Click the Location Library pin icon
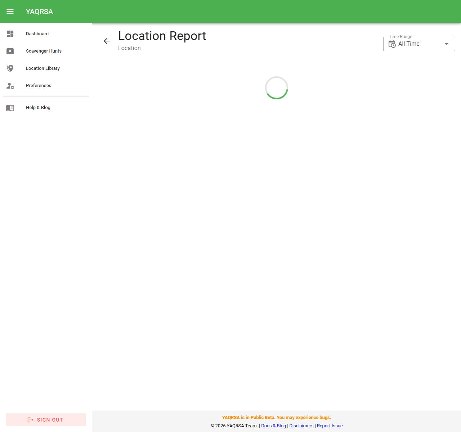 click(x=10, y=68)
